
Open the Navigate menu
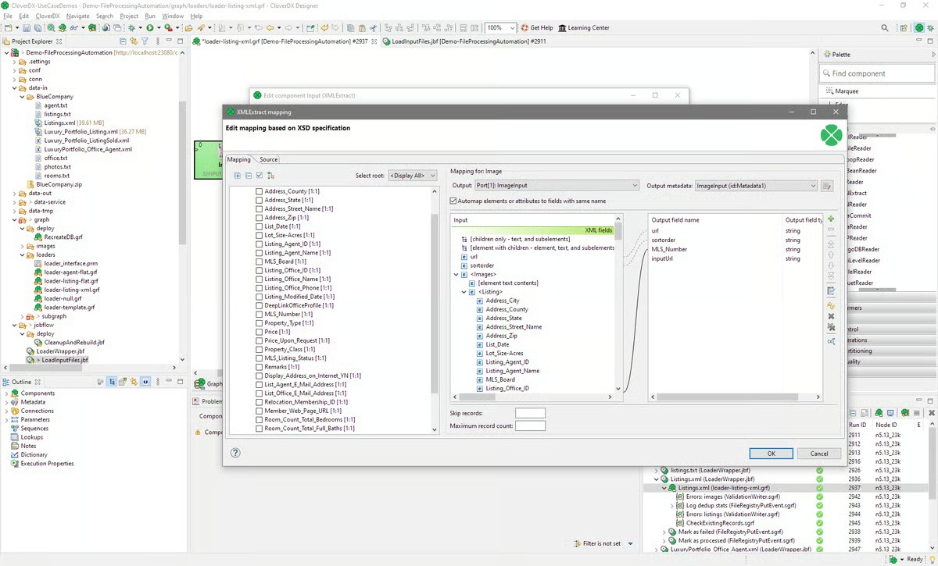(x=77, y=16)
